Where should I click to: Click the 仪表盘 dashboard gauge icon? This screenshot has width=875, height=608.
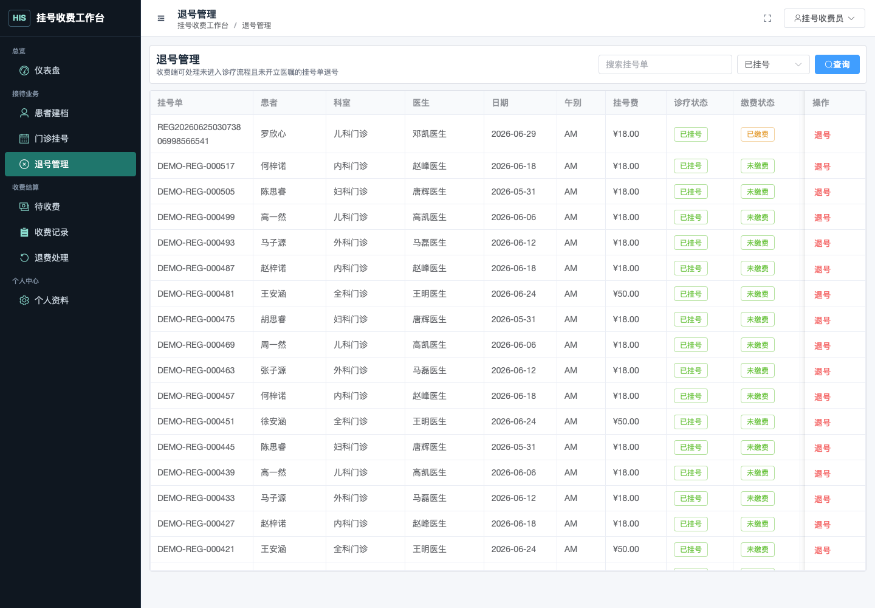24,71
